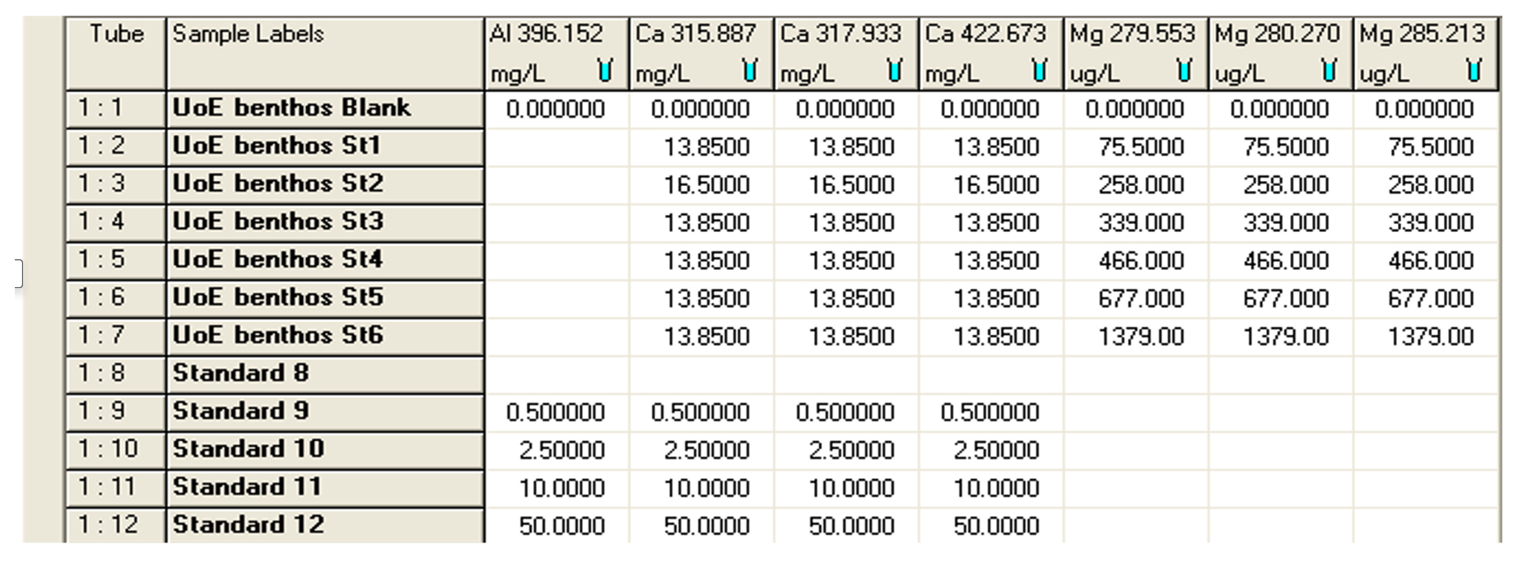
Task: Edit the Ca 315.887 value 16.5000 for St2
Action: [701, 185]
